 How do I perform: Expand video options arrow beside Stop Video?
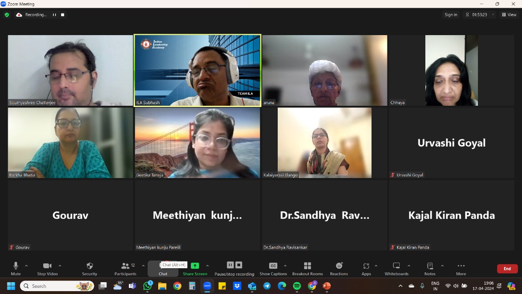tap(60, 266)
